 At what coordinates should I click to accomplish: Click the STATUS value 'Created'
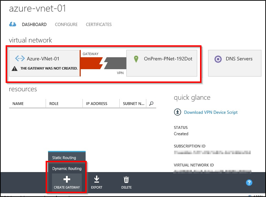coord(181,134)
